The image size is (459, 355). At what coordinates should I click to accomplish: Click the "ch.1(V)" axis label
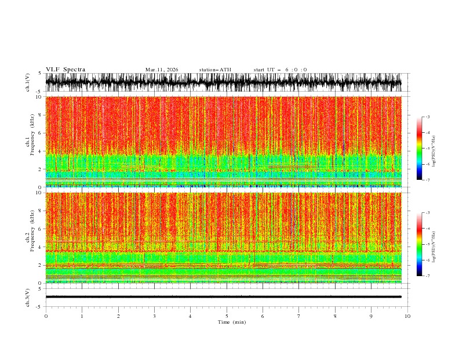coord(28,82)
